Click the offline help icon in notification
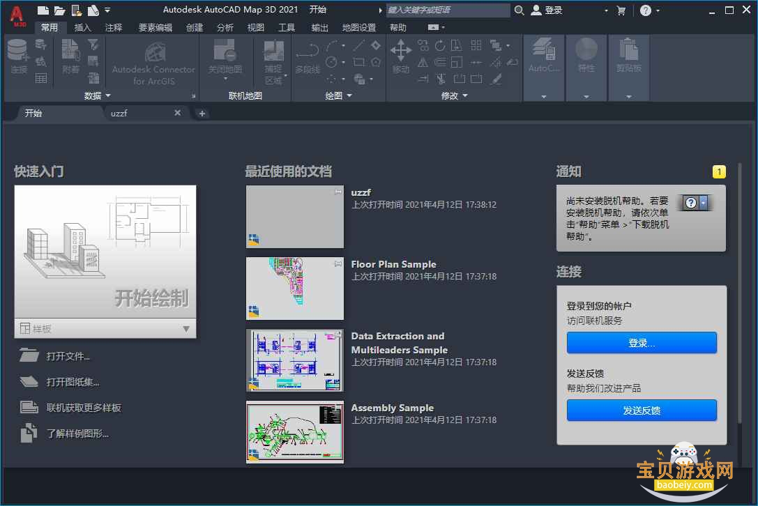The height and width of the screenshot is (506, 758). pyautogui.click(x=696, y=203)
